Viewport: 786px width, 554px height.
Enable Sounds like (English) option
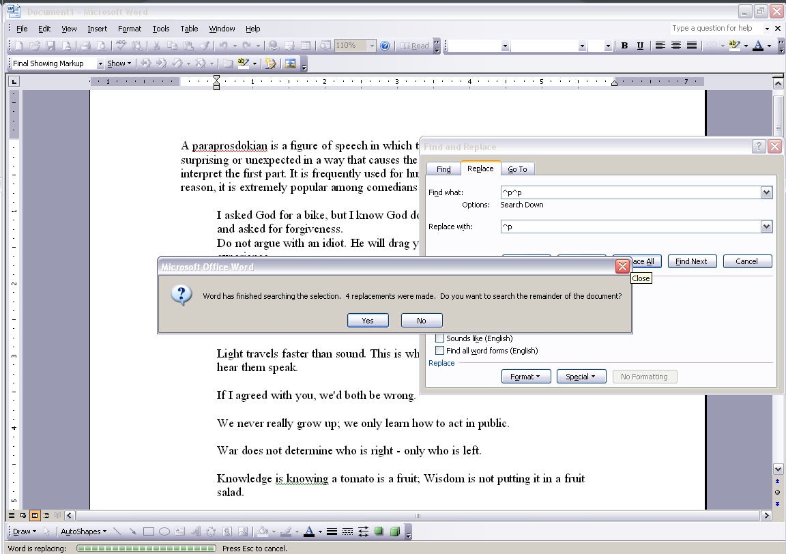point(439,338)
